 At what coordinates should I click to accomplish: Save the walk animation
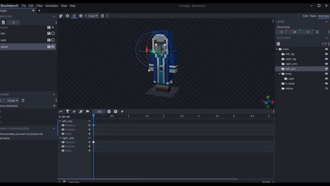point(49,40)
